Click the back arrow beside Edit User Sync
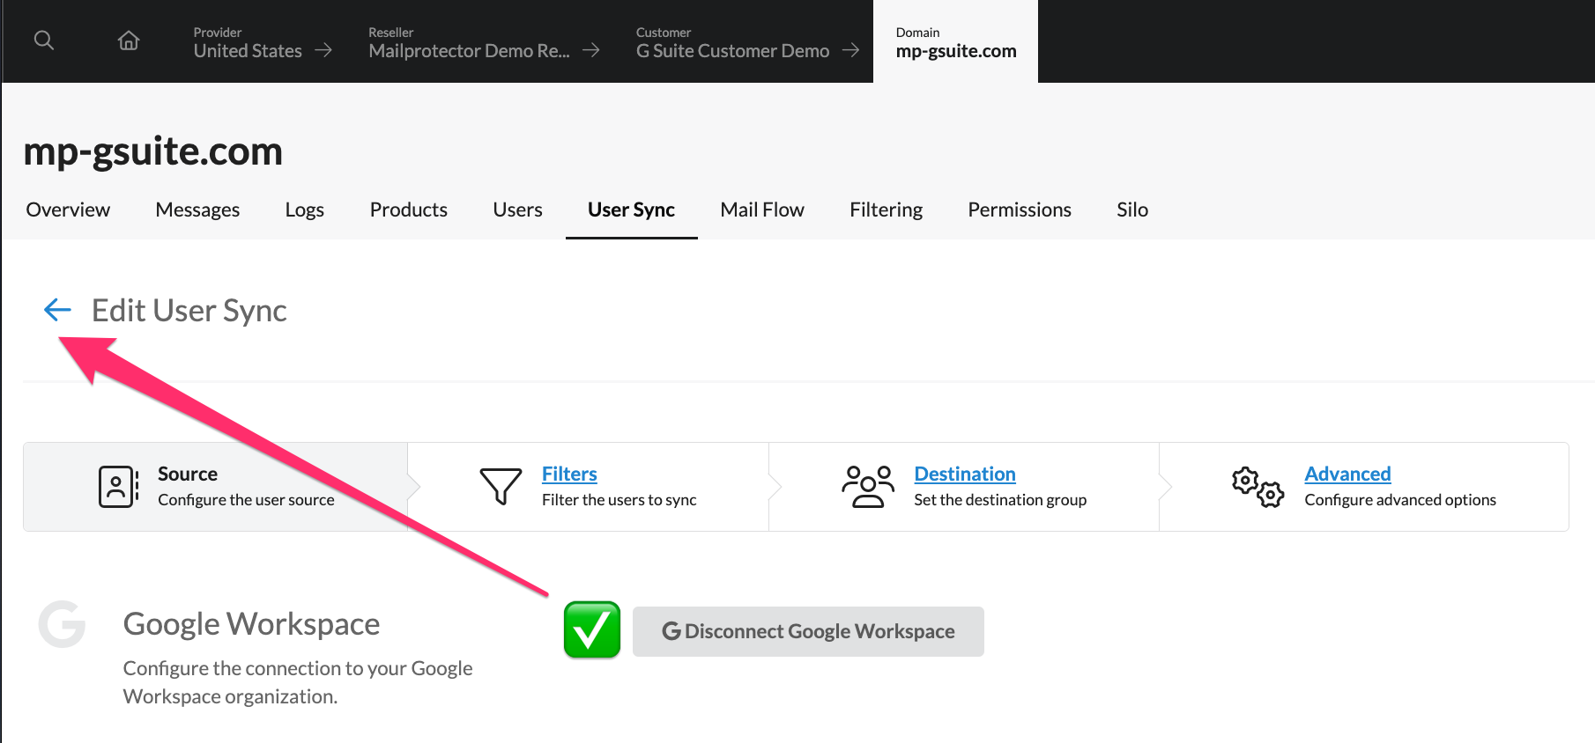Image resolution: width=1595 pixels, height=743 pixels. pyautogui.click(x=57, y=309)
